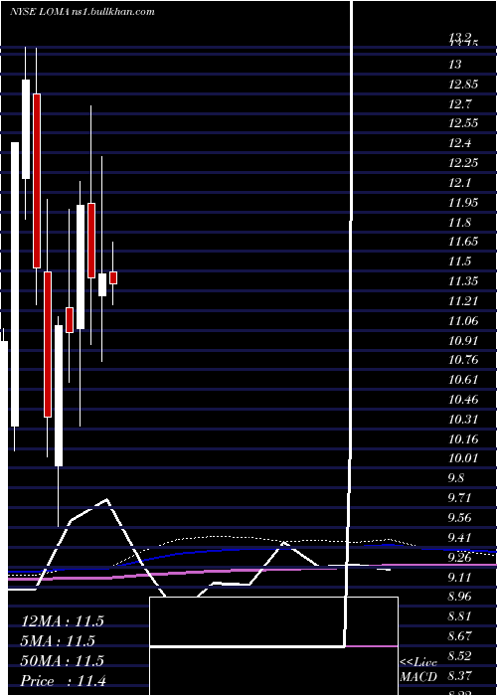Screen dimensions: 497x696
Task: Click the 8.81 price axis label
Action: [460, 616]
